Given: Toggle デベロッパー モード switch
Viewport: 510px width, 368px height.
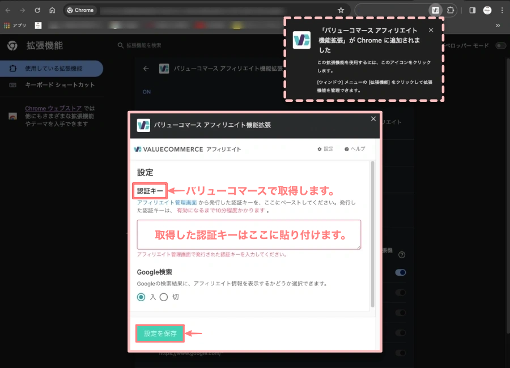Looking at the screenshot, I should [x=500, y=45].
